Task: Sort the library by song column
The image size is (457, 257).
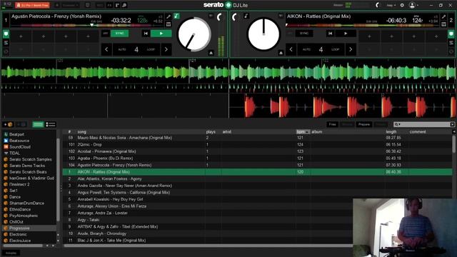Action: (82, 131)
